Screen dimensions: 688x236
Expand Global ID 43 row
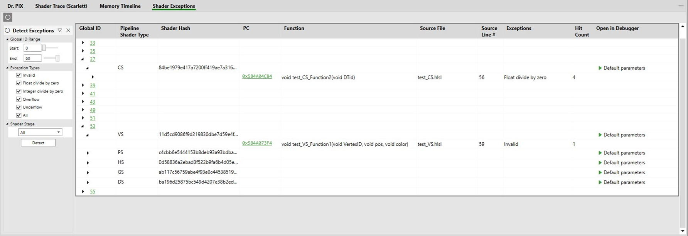coord(83,102)
